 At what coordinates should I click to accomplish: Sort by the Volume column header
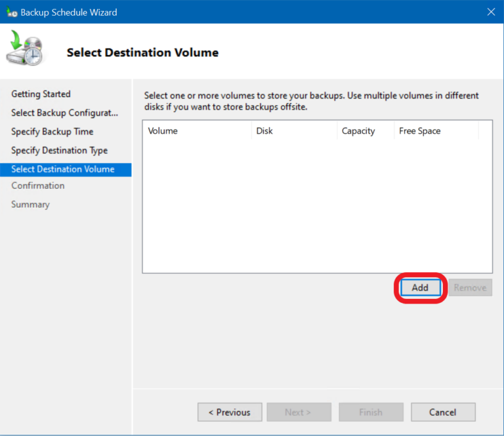197,130
